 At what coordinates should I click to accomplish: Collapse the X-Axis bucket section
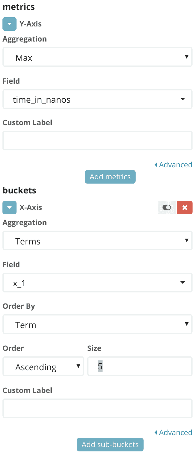click(9, 208)
